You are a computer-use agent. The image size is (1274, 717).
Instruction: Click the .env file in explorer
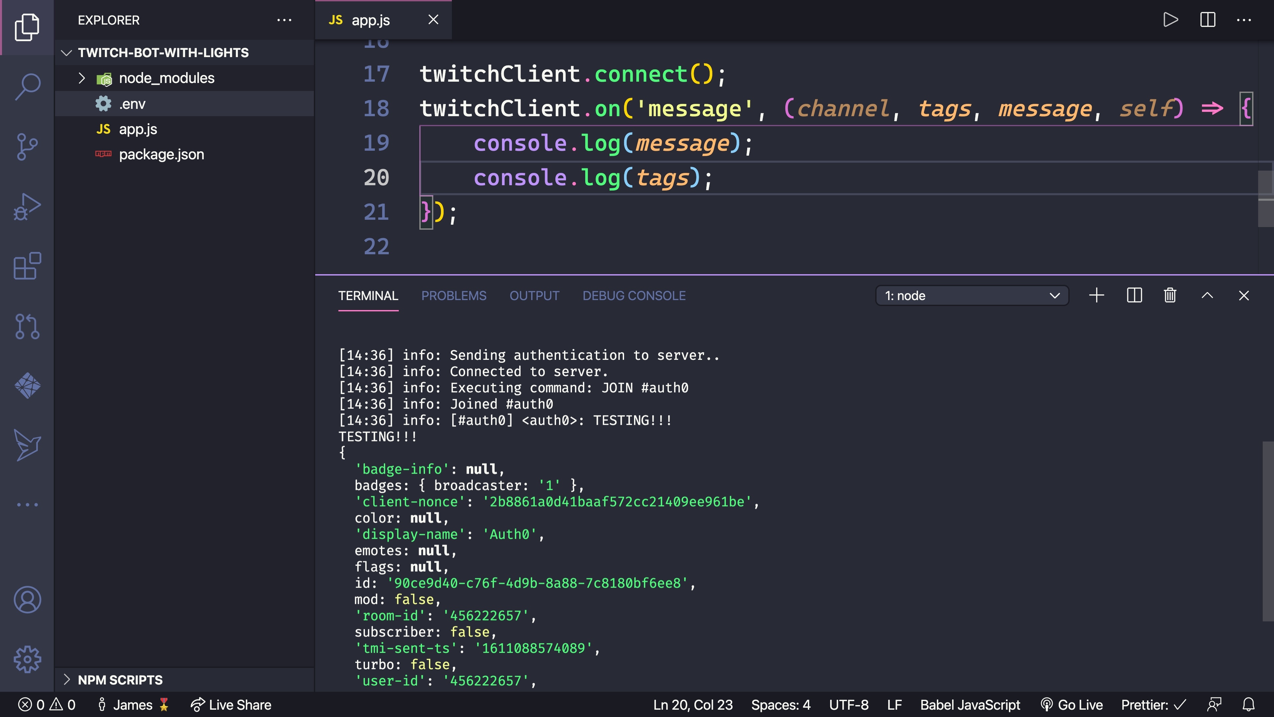[x=133, y=103]
